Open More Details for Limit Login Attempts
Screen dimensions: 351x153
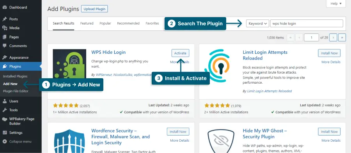click(331, 62)
